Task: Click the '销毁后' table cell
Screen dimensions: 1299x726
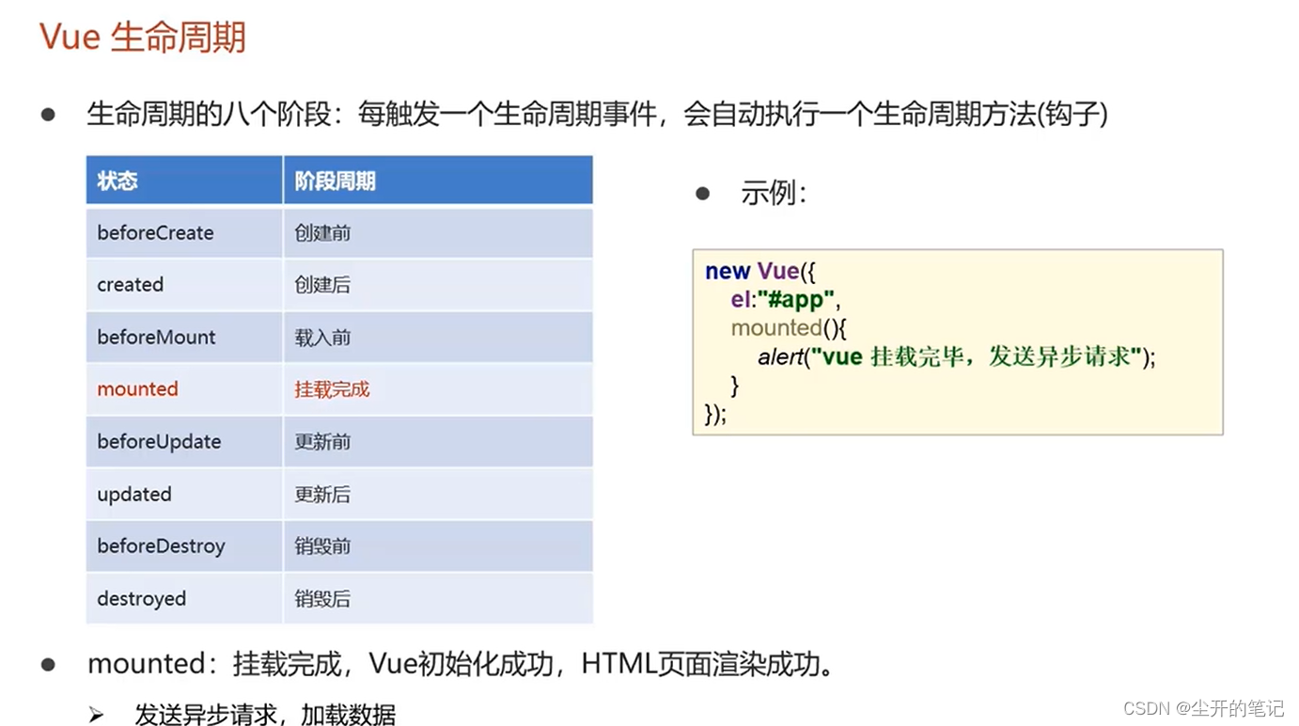Action: (438, 599)
